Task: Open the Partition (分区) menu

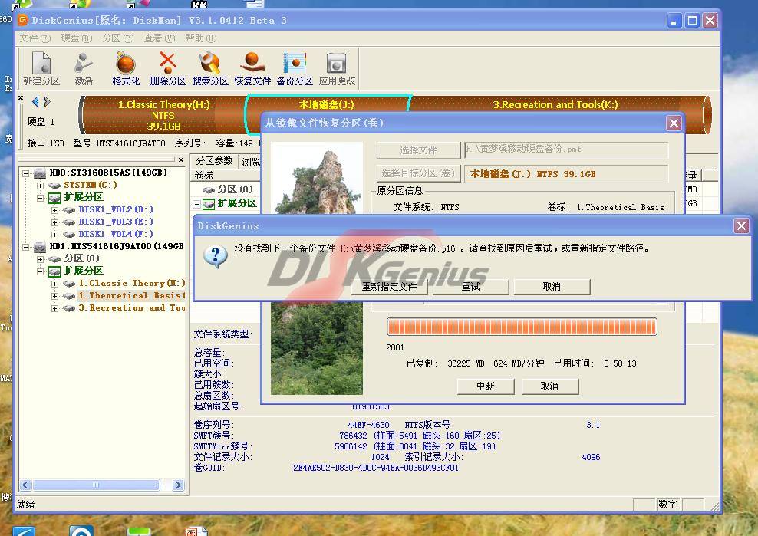Action: point(118,38)
